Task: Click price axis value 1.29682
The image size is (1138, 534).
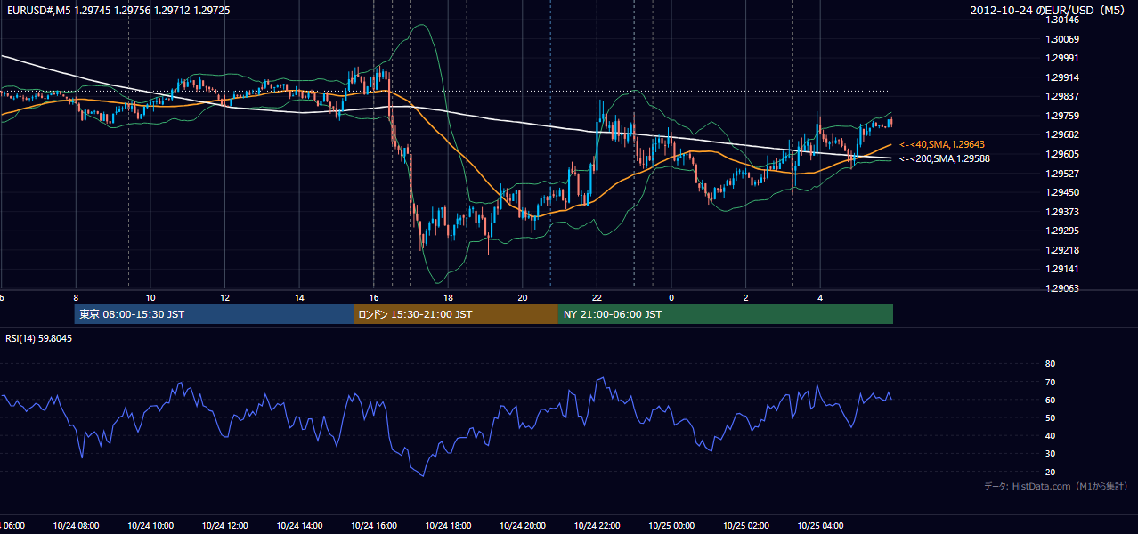Action: point(1063,134)
